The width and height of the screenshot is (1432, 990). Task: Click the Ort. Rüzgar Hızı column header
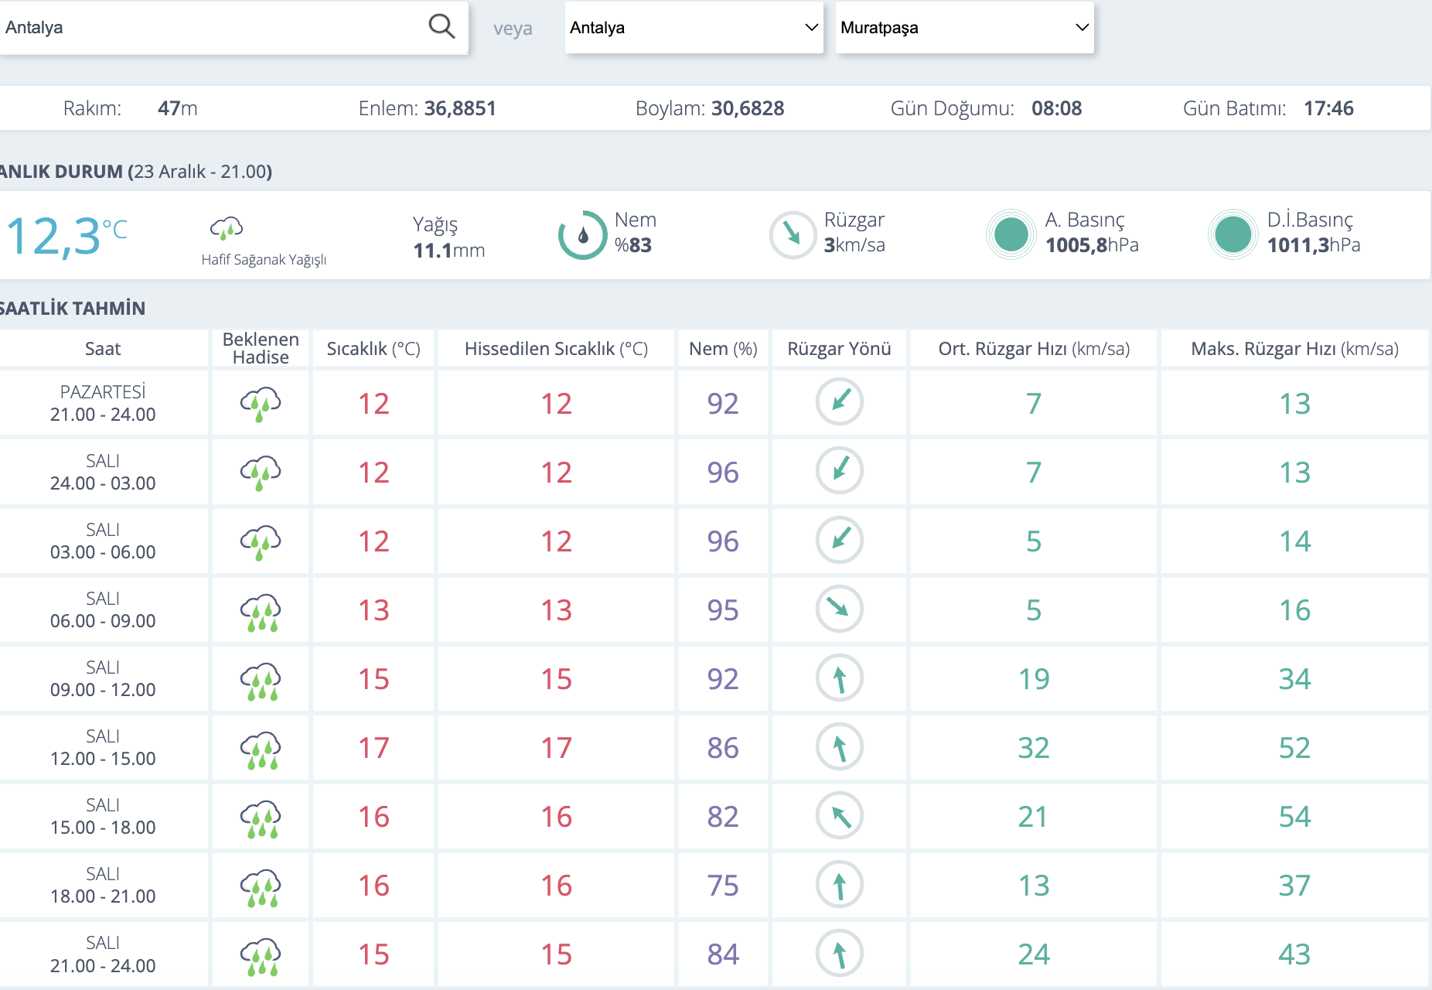click(1034, 349)
